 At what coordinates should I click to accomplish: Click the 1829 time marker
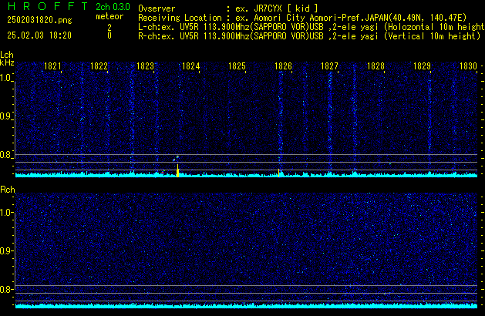pyautogui.click(x=422, y=66)
